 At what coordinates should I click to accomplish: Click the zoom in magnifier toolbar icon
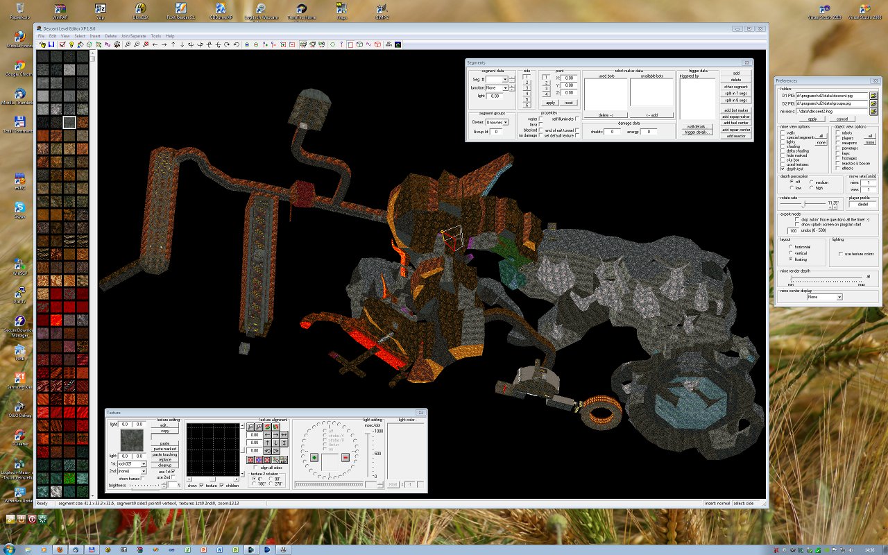pyautogui.click(x=128, y=44)
